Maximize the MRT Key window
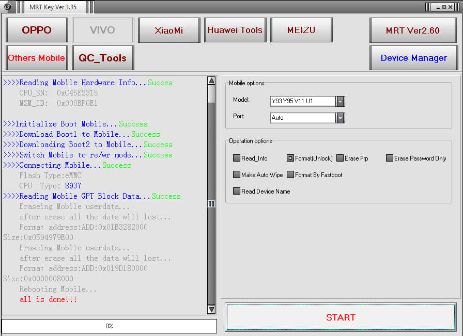This screenshot has height=336, width=463. coord(444,7)
